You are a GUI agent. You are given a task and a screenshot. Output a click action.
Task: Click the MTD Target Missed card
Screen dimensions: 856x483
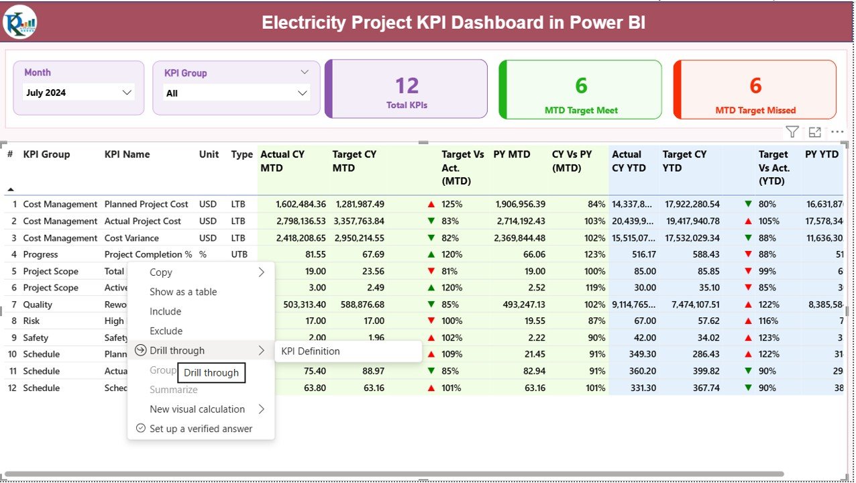pyautogui.click(x=755, y=89)
